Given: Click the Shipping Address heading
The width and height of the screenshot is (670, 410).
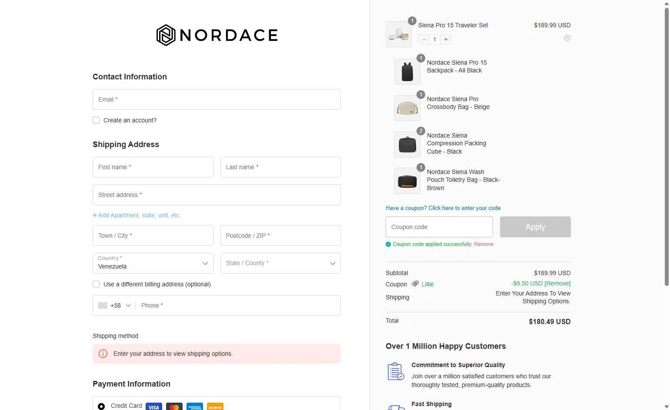Looking at the screenshot, I should pos(126,144).
